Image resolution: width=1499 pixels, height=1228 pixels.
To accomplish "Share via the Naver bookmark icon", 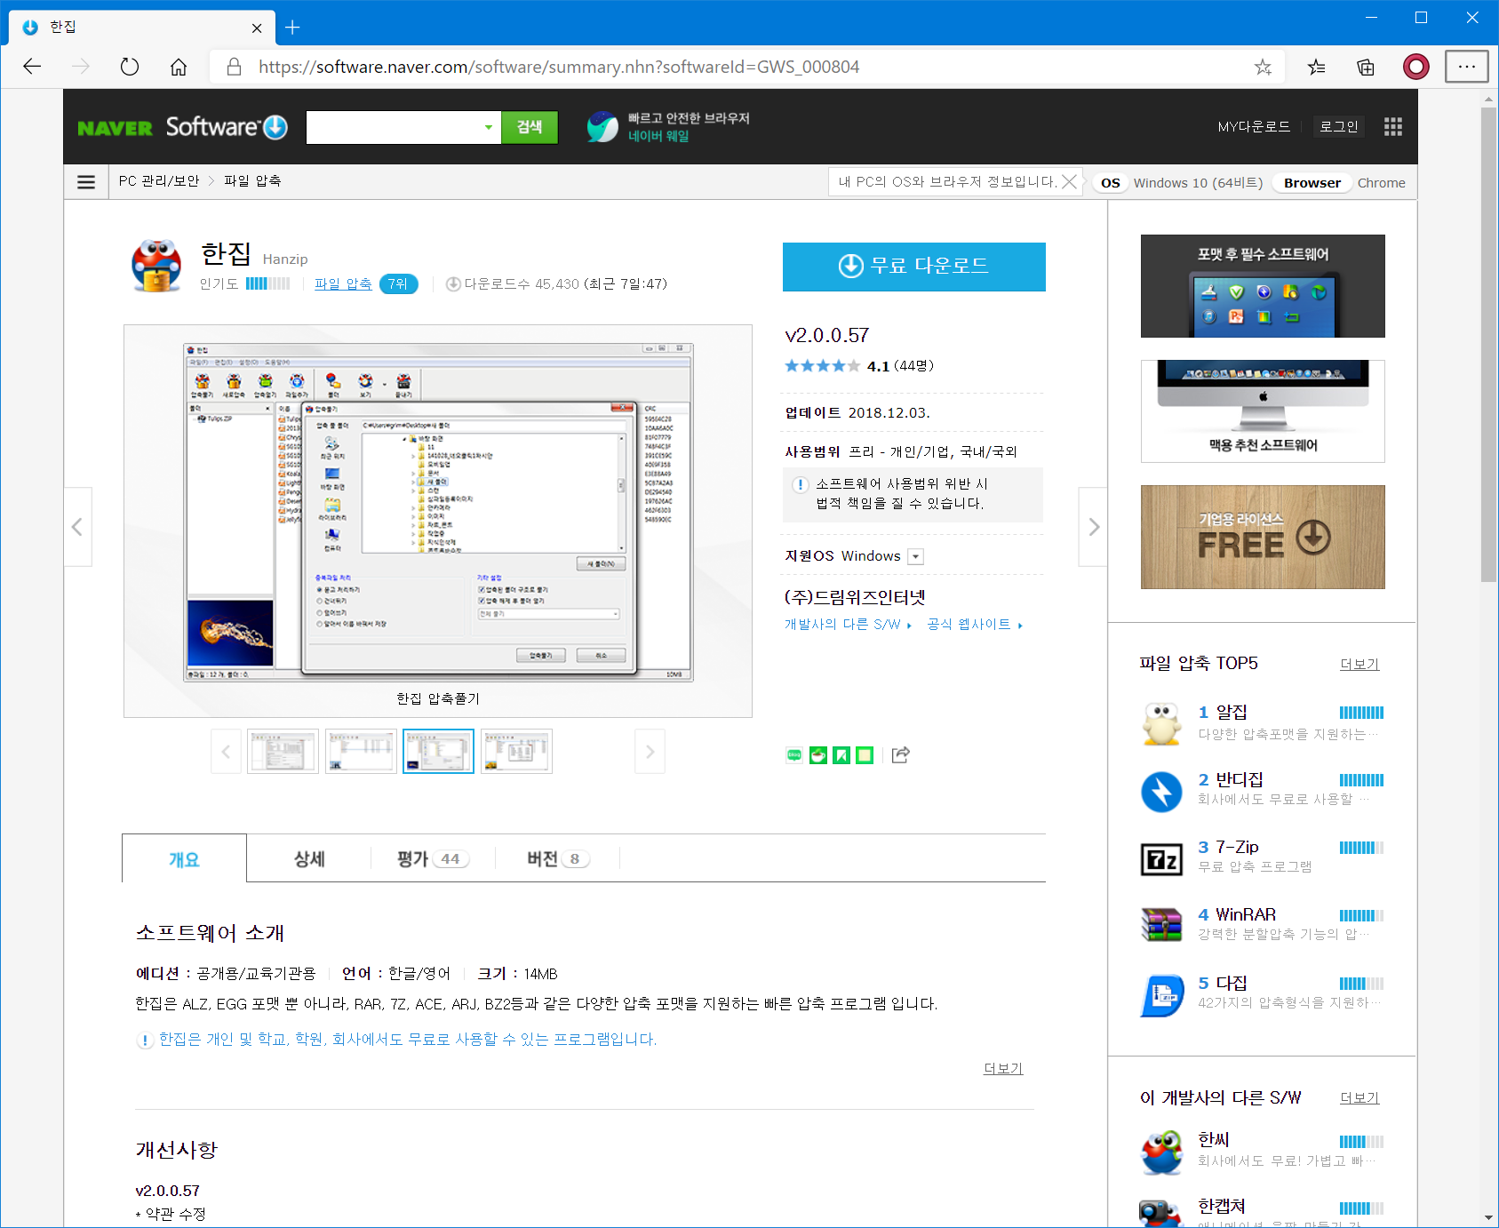I will (841, 755).
